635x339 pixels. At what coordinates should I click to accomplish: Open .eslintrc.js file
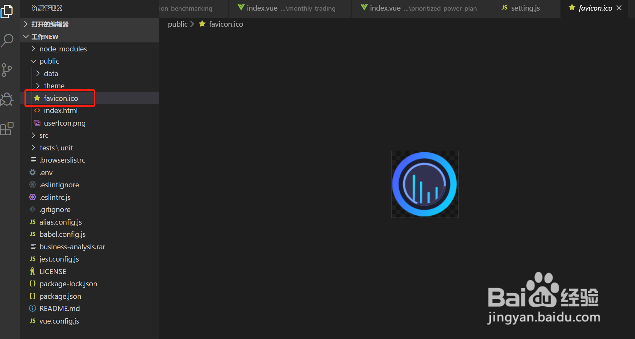point(90,197)
